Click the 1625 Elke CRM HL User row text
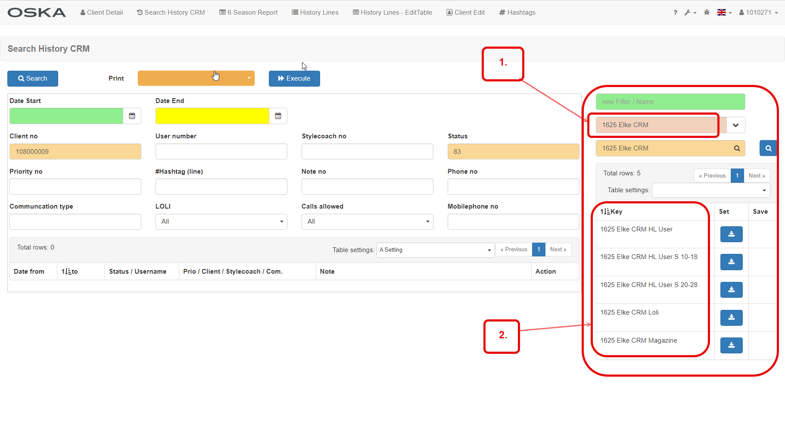The image size is (785, 437). [x=636, y=229]
